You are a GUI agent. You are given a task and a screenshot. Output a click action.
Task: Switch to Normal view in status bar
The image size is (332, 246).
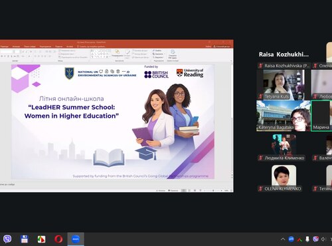183,190
